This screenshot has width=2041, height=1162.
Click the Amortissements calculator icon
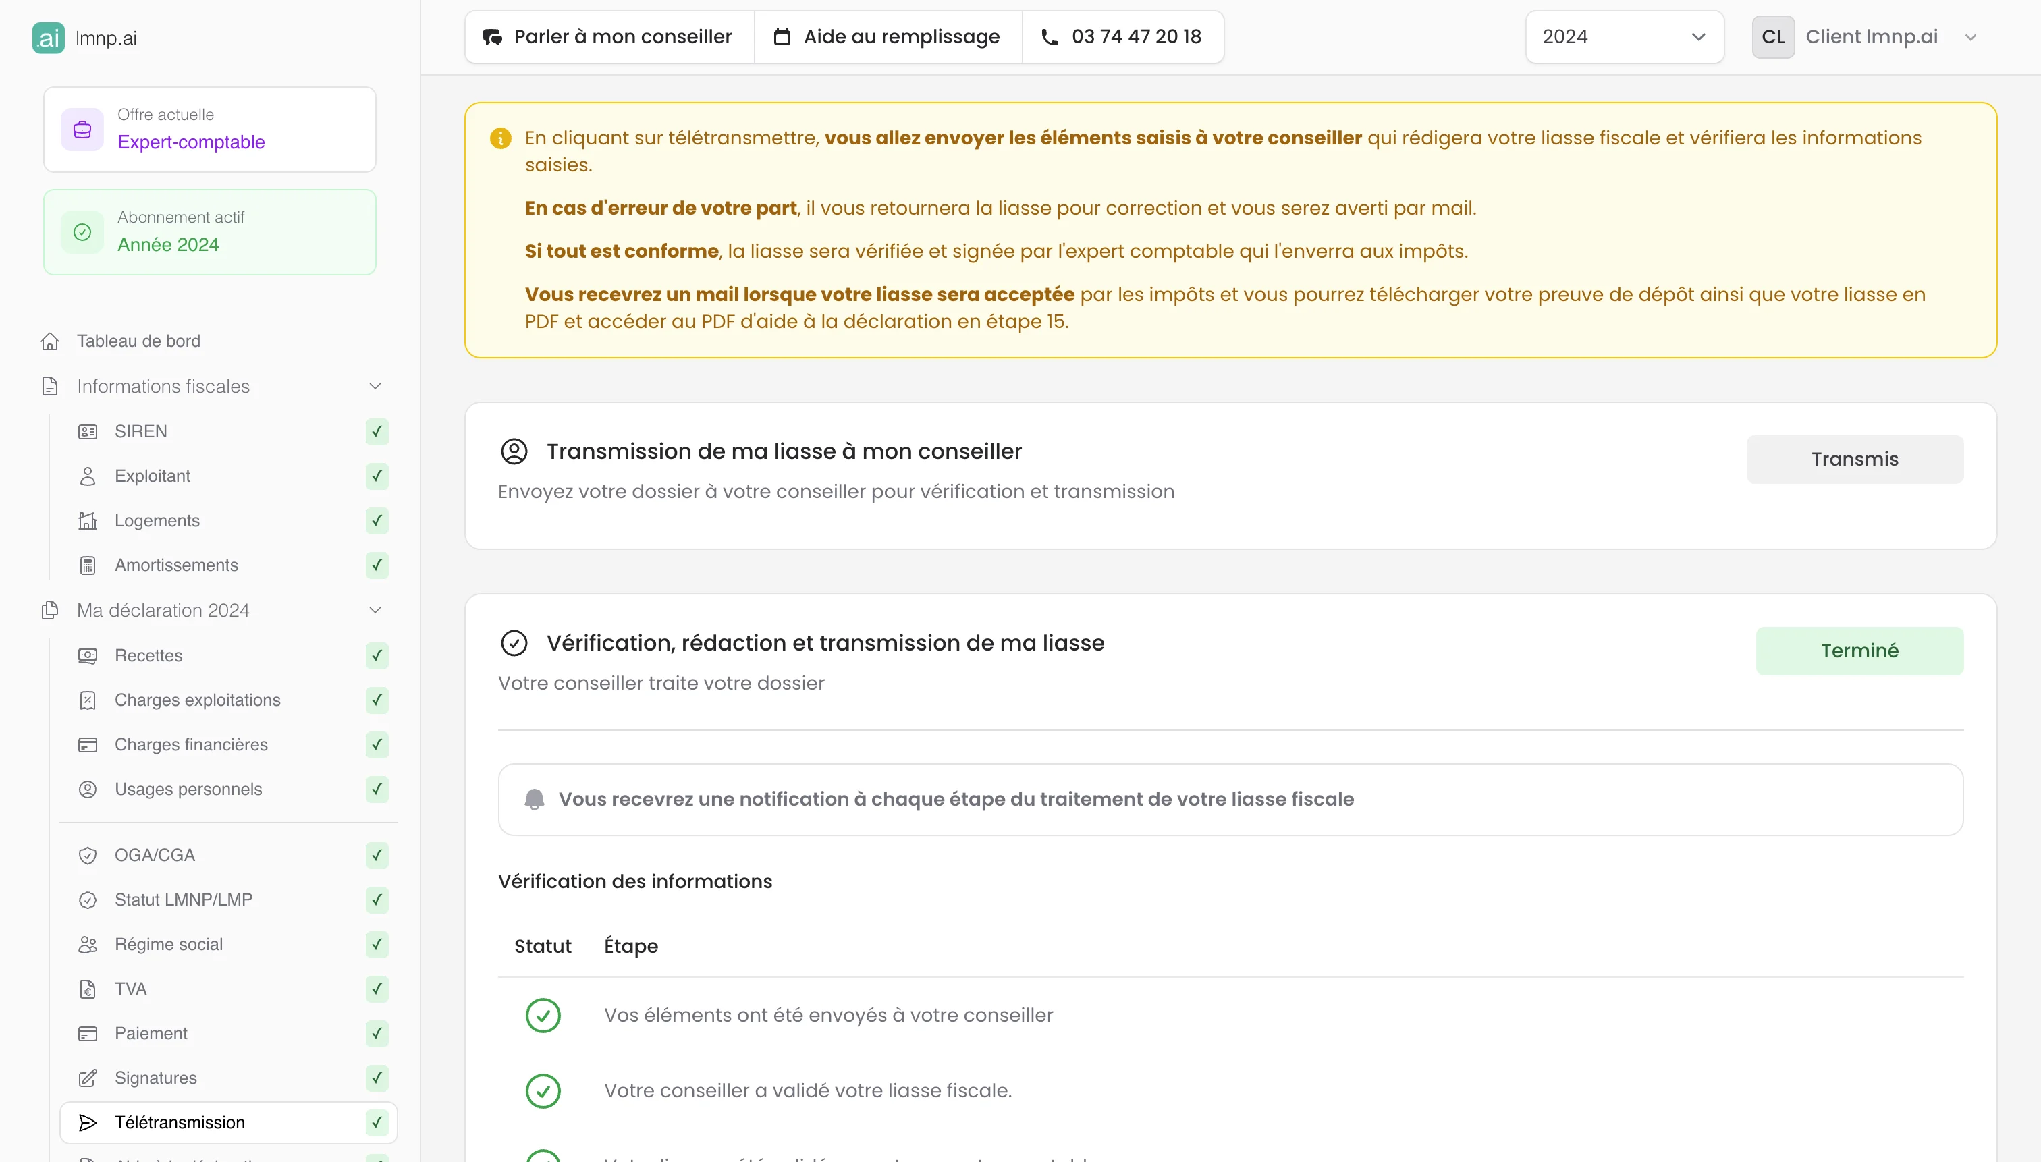coord(88,565)
